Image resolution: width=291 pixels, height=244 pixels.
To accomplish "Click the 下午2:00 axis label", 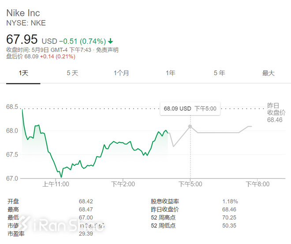I will [x=123, y=184].
